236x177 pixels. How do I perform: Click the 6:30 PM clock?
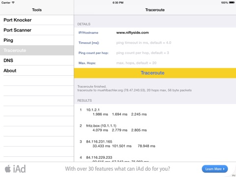(x=118, y=2)
